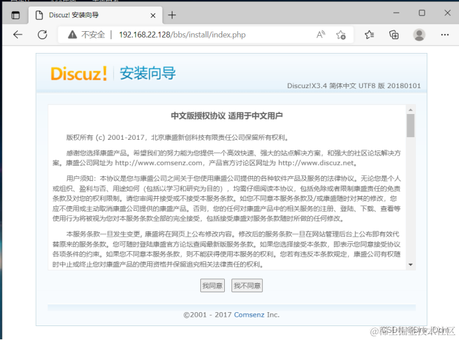Image resolution: width=459 pixels, height=340 pixels.
Task: Open settings and more ellipsis menu
Action: click(x=444, y=35)
